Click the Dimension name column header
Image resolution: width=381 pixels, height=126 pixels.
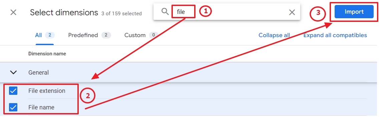[x=47, y=54]
